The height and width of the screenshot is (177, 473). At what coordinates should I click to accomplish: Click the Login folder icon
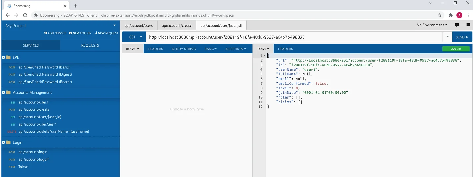(8, 142)
